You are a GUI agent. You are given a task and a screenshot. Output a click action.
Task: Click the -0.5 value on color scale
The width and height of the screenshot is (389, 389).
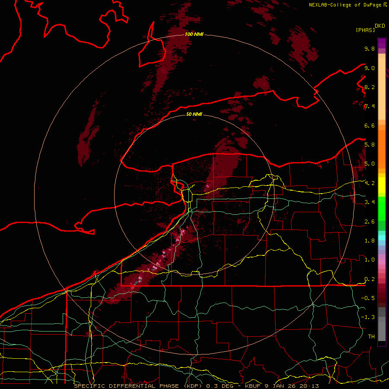[x=368, y=298]
